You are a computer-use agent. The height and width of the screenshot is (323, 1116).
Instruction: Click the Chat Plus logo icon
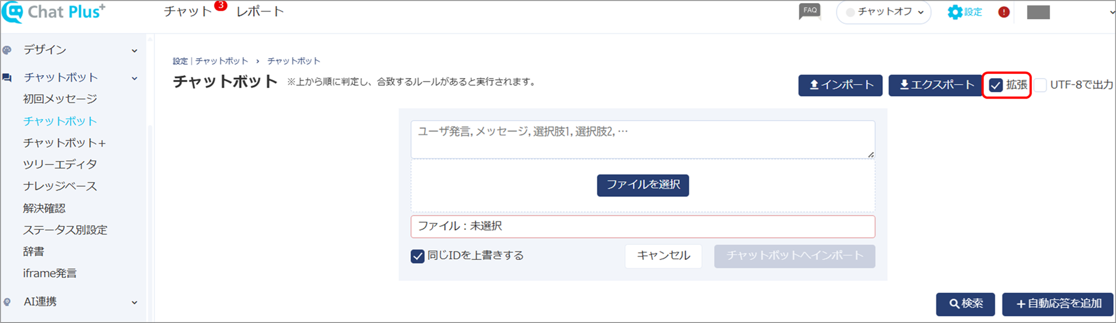tap(12, 12)
